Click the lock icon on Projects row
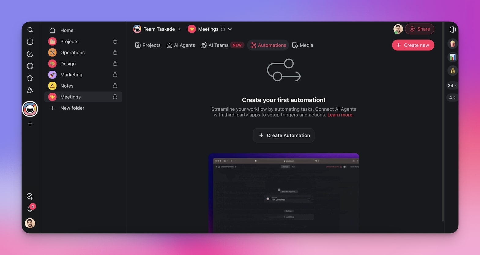 115,41
